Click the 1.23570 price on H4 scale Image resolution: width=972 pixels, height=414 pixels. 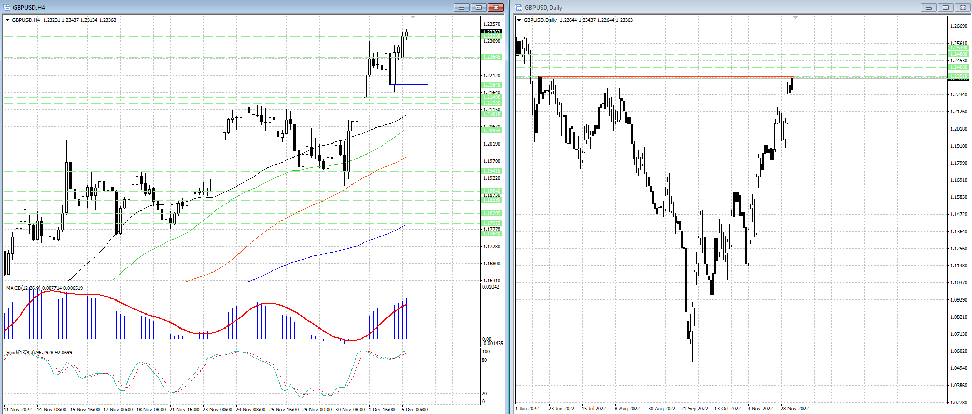point(491,24)
